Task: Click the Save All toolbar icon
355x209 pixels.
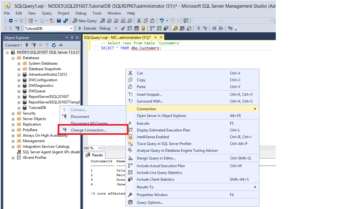Action: [65, 21]
